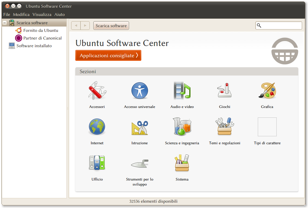This screenshot has width=308, height=208.
Task: Open the Modifica menu
Action: click(x=21, y=14)
